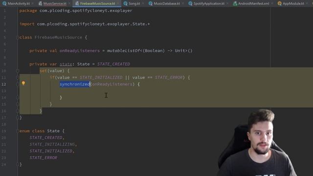The width and height of the screenshot is (313, 176).
Task: Click line number 12 in the gutter
Action: click(x=4, y=84)
